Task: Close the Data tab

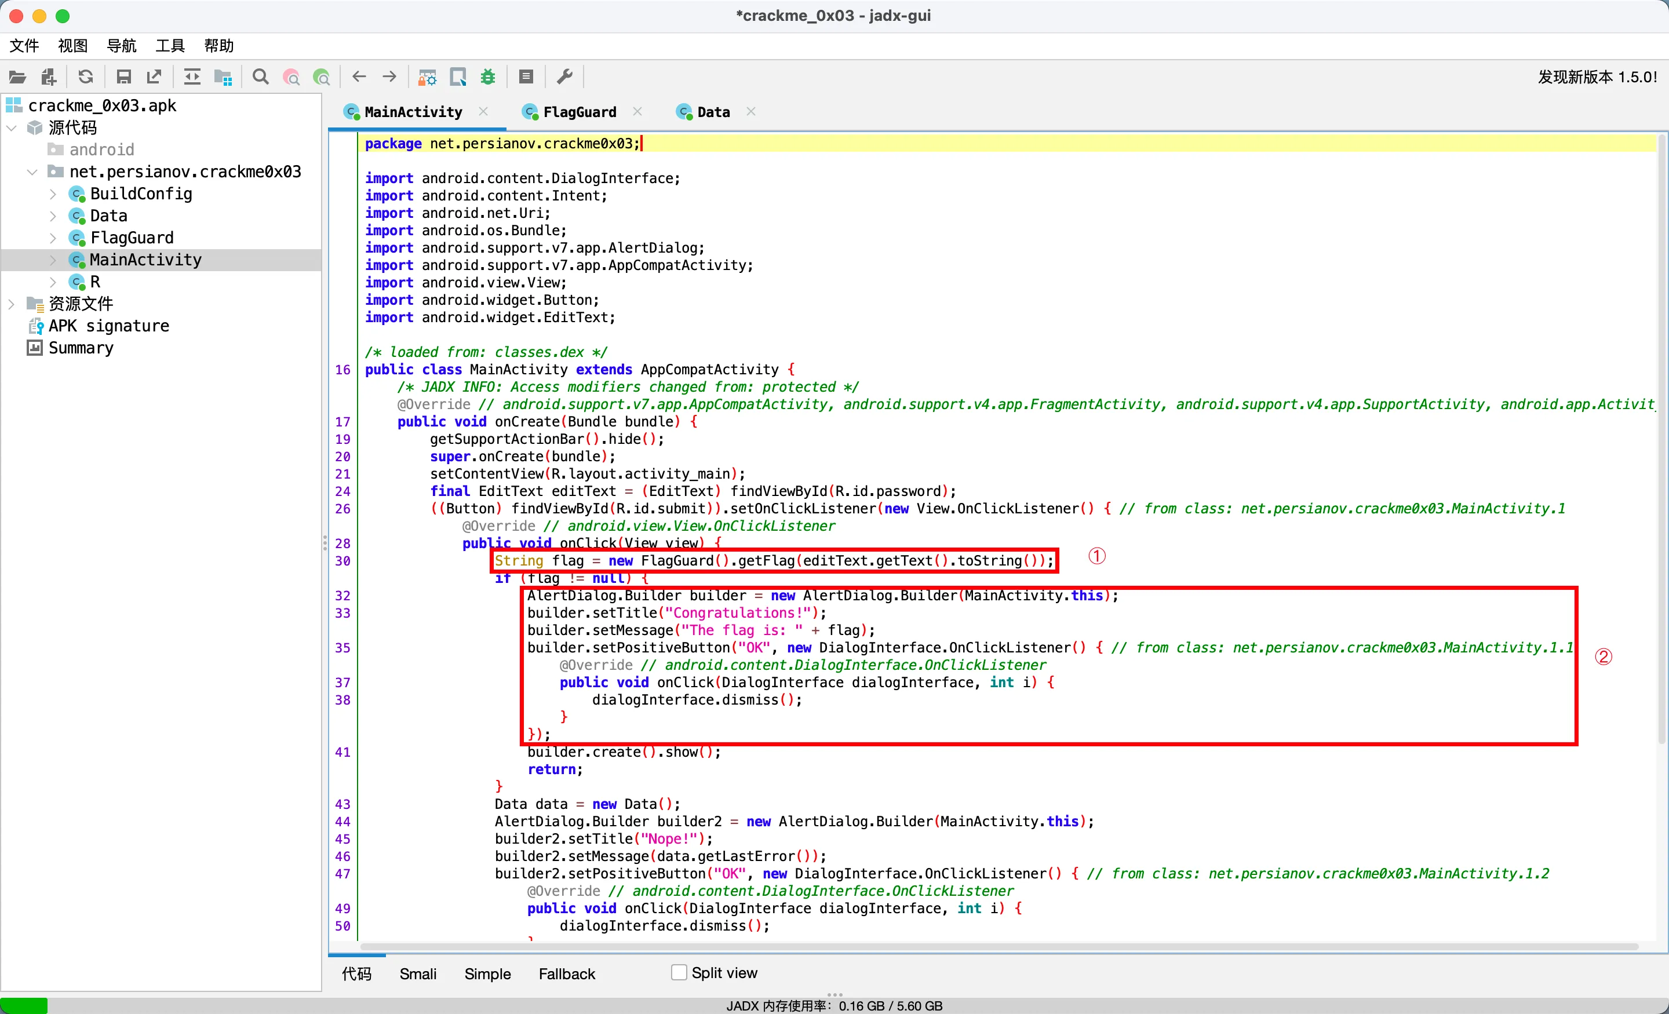Action: (750, 112)
